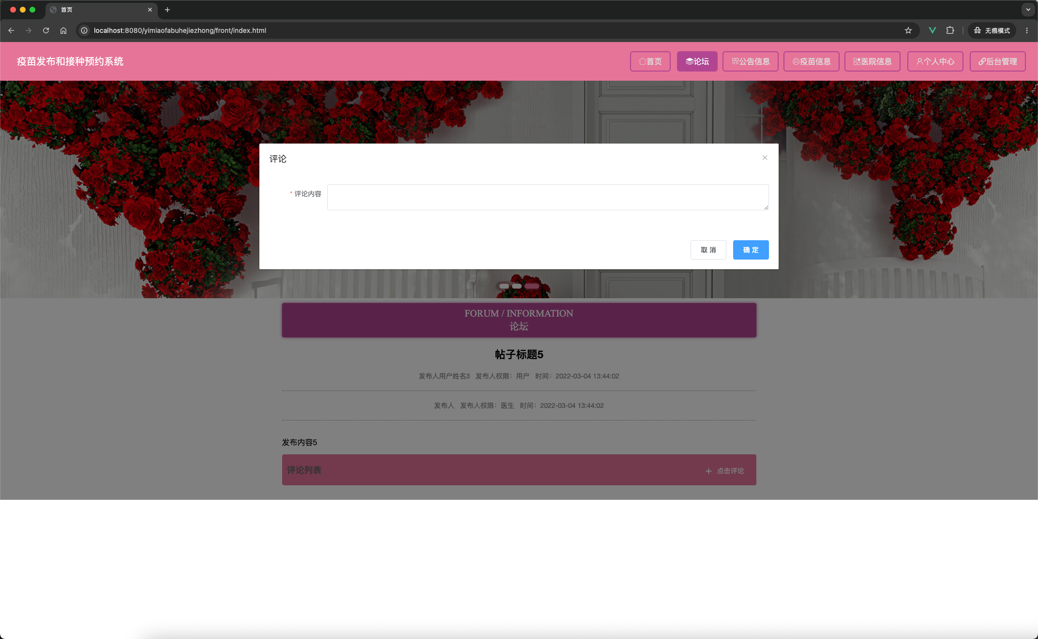The width and height of the screenshot is (1038, 639).
Task: Click the 取消 button
Action: (x=708, y=250)
